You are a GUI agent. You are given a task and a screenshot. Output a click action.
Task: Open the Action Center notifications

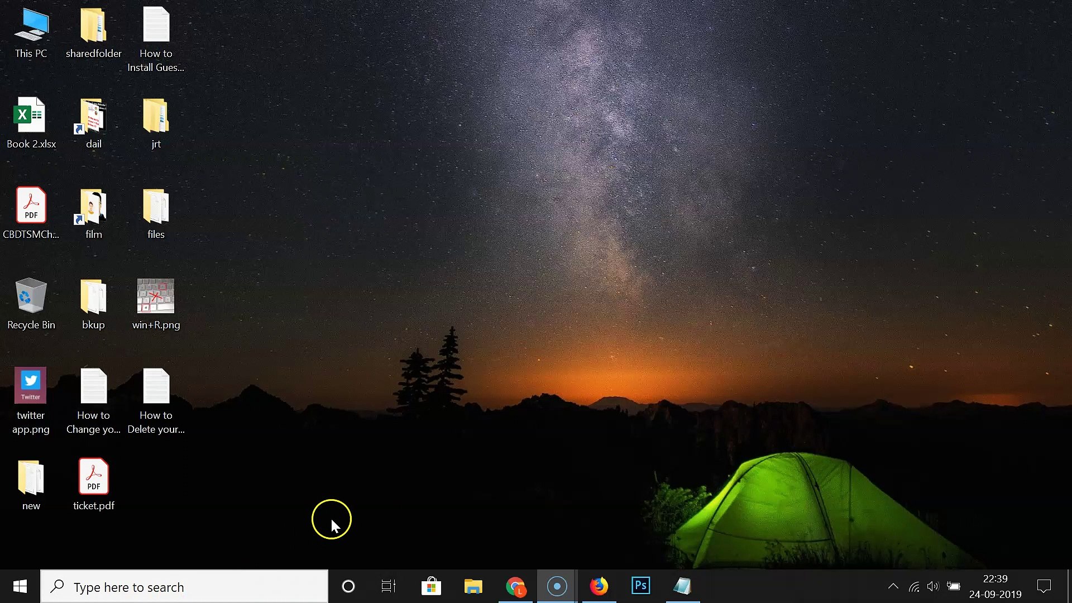(x=1044, y=586)
